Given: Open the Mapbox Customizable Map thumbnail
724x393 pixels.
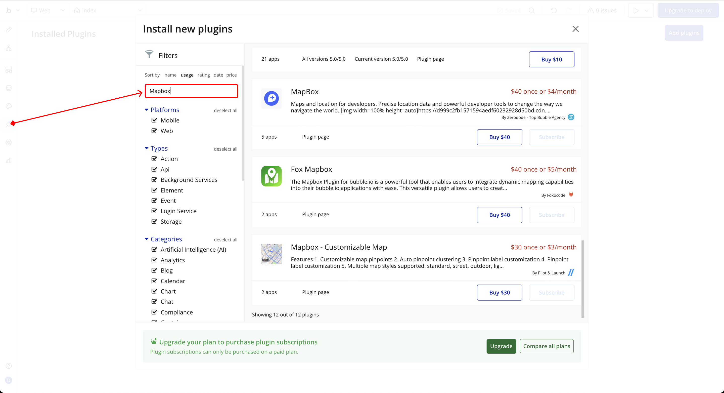Looking at the screenshot, I should tap(271, 254).
